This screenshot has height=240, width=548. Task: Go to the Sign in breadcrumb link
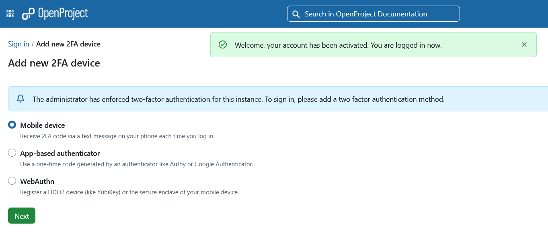point(18,44)
